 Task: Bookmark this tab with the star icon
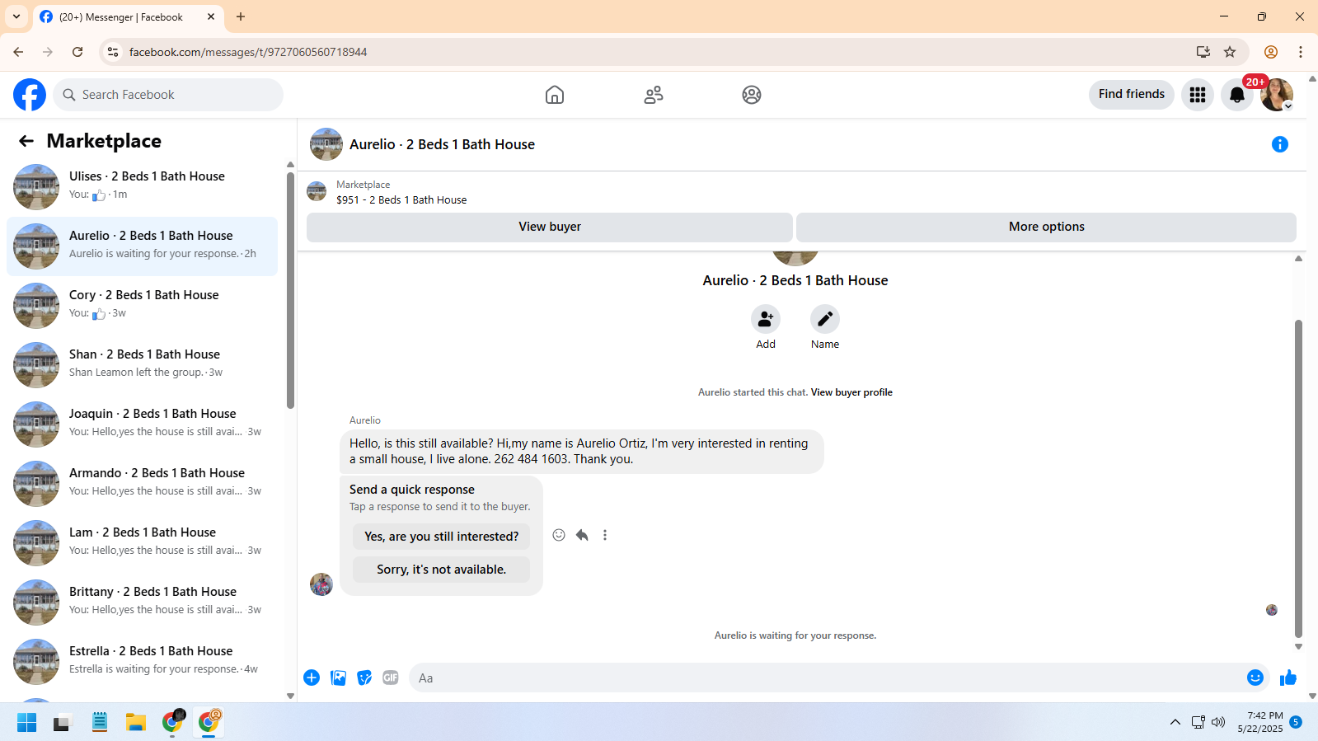[1230, 52]
